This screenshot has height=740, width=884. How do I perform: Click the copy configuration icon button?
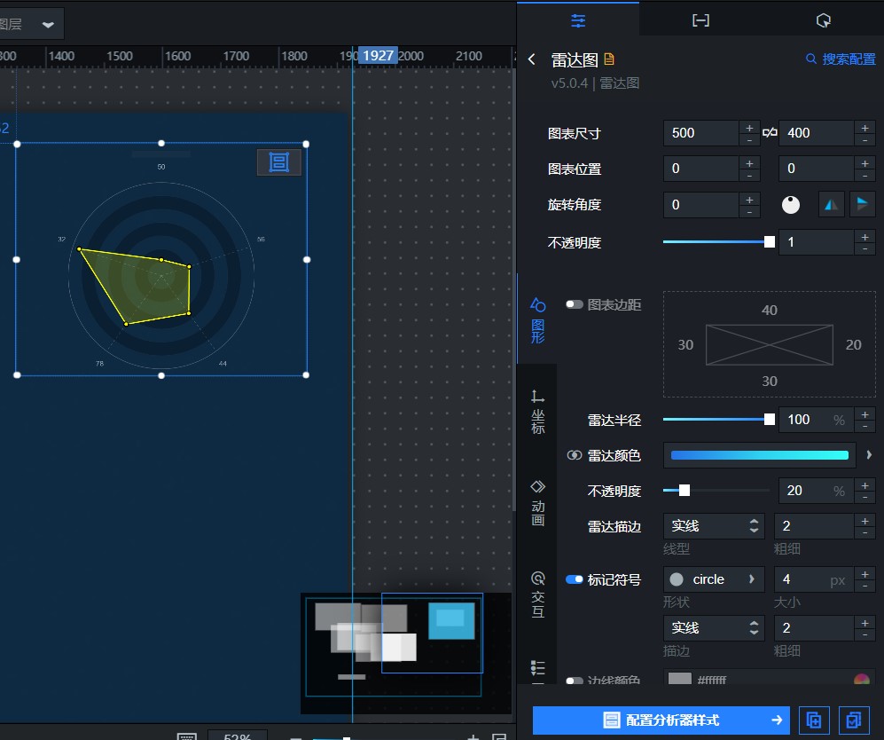click(814, 720)
